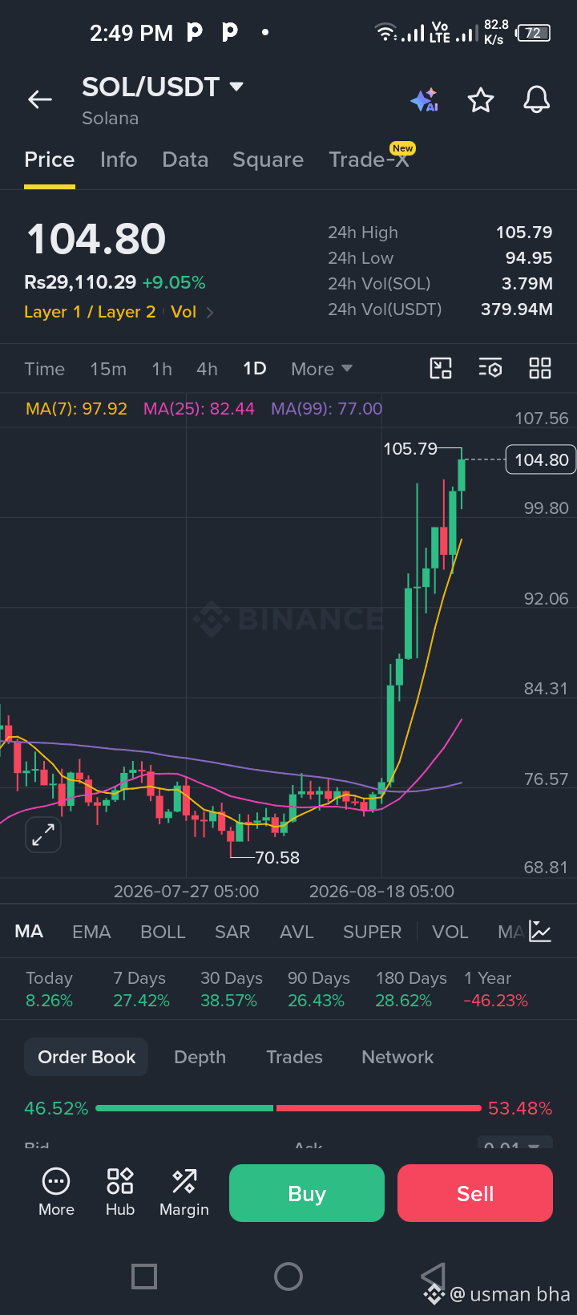Switch to the Data tab
577x1315 pixels.
pos(185,160)
